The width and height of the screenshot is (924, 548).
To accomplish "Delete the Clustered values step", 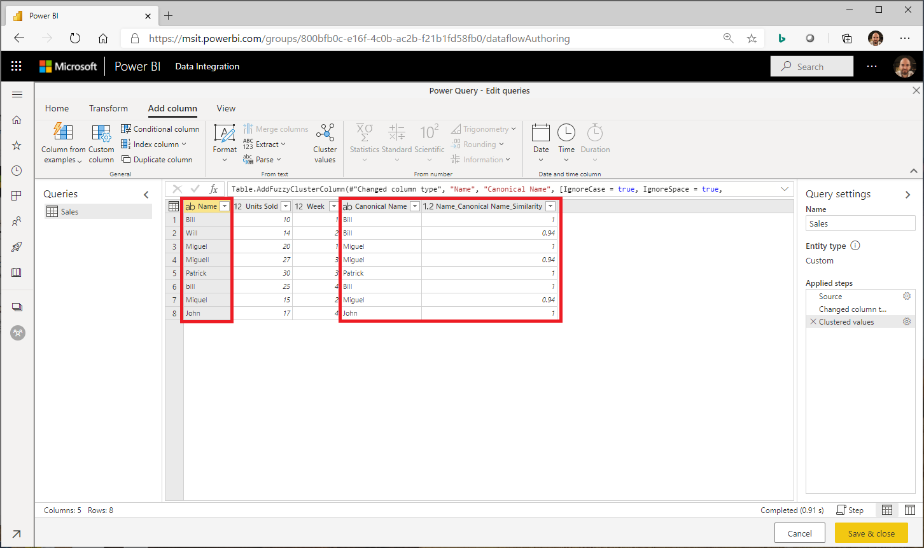I will click(813, 321).
